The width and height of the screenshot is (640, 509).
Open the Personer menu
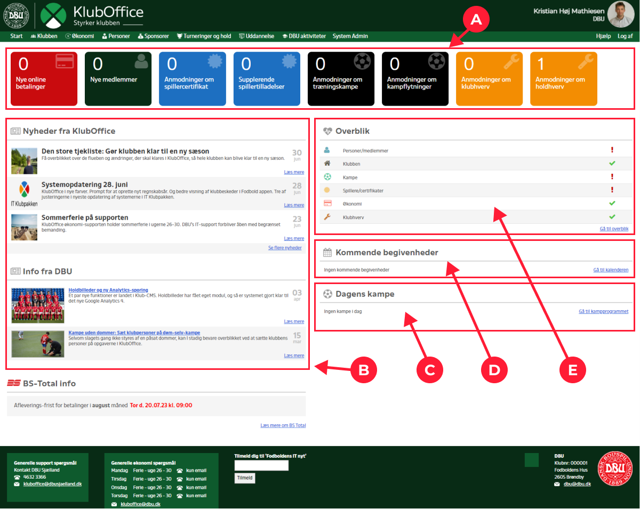pyautogui.click(x=116, y=36)
